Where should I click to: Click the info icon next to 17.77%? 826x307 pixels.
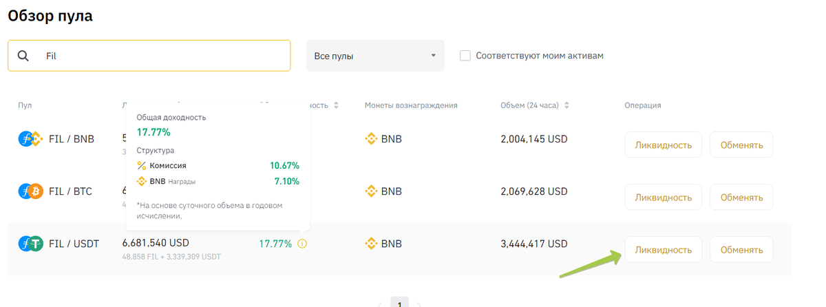tap(302, 244)
